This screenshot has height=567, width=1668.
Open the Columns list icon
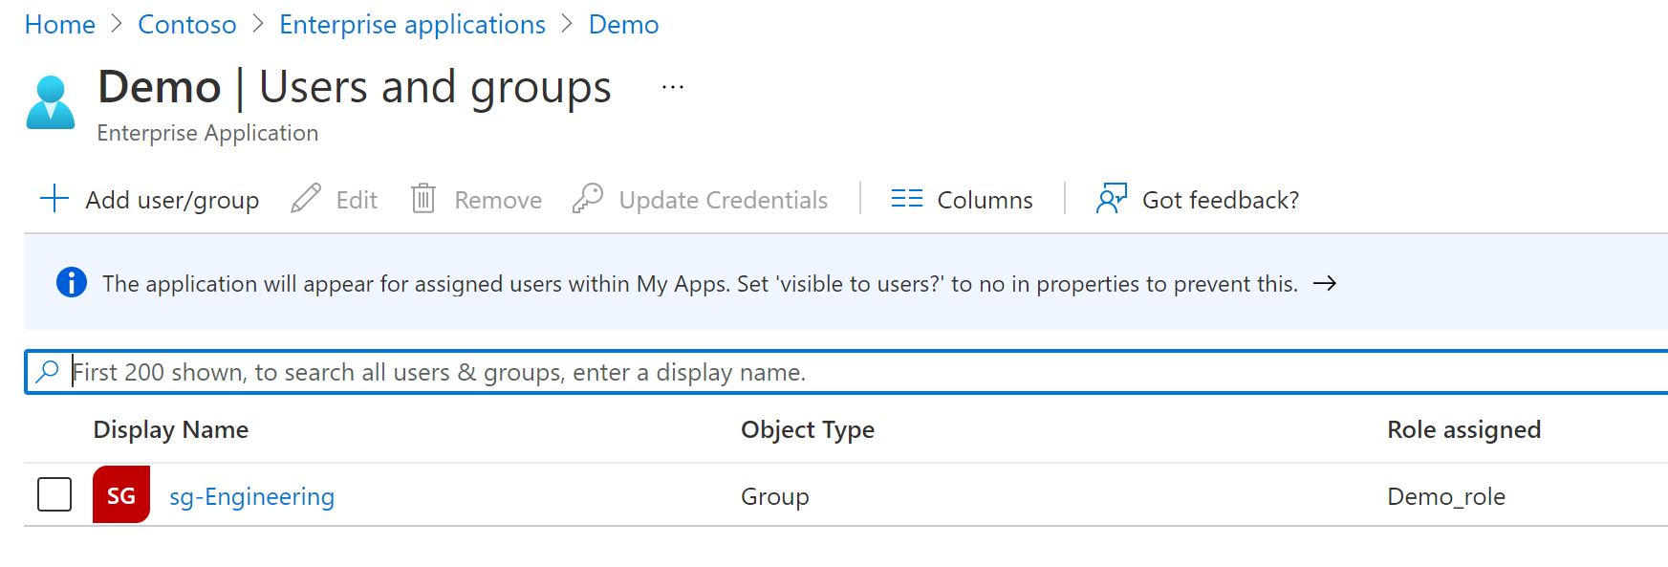tap(906, 199)
